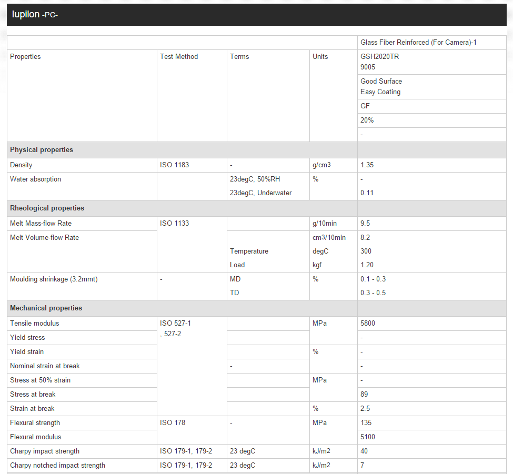Click the 'Charpy notched impact strength' row label
Image resolution: width=513 pixels, height=474 pixels.
pos(57,466)
